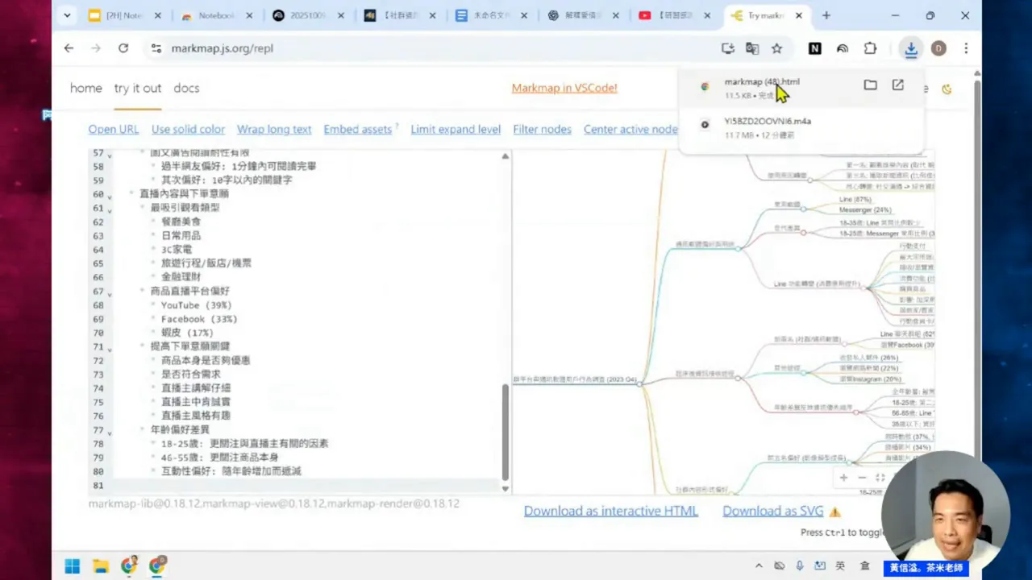Click the 'Filter nodes' option
The width and height of the screenshot is (1032, 580).
[x=543, y=129]
